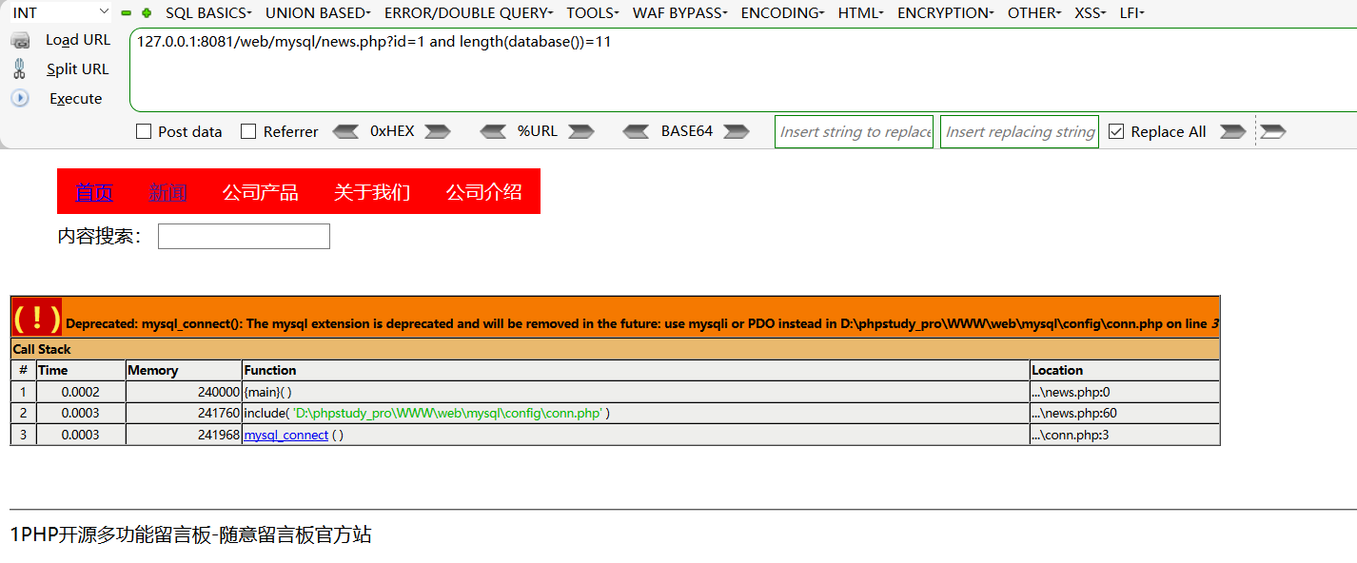Click the {main}( ) function cell
The height and width of the screenshot is (563, 1357).
click(636, 392)
